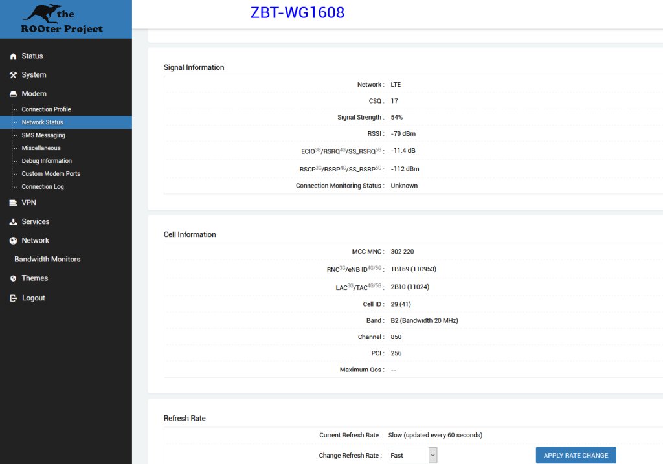Image resolution: width=663 pixels, height=464 pixels.
Task: View Debug Information page
Action: pyautogui.click(x=47, y=161)
